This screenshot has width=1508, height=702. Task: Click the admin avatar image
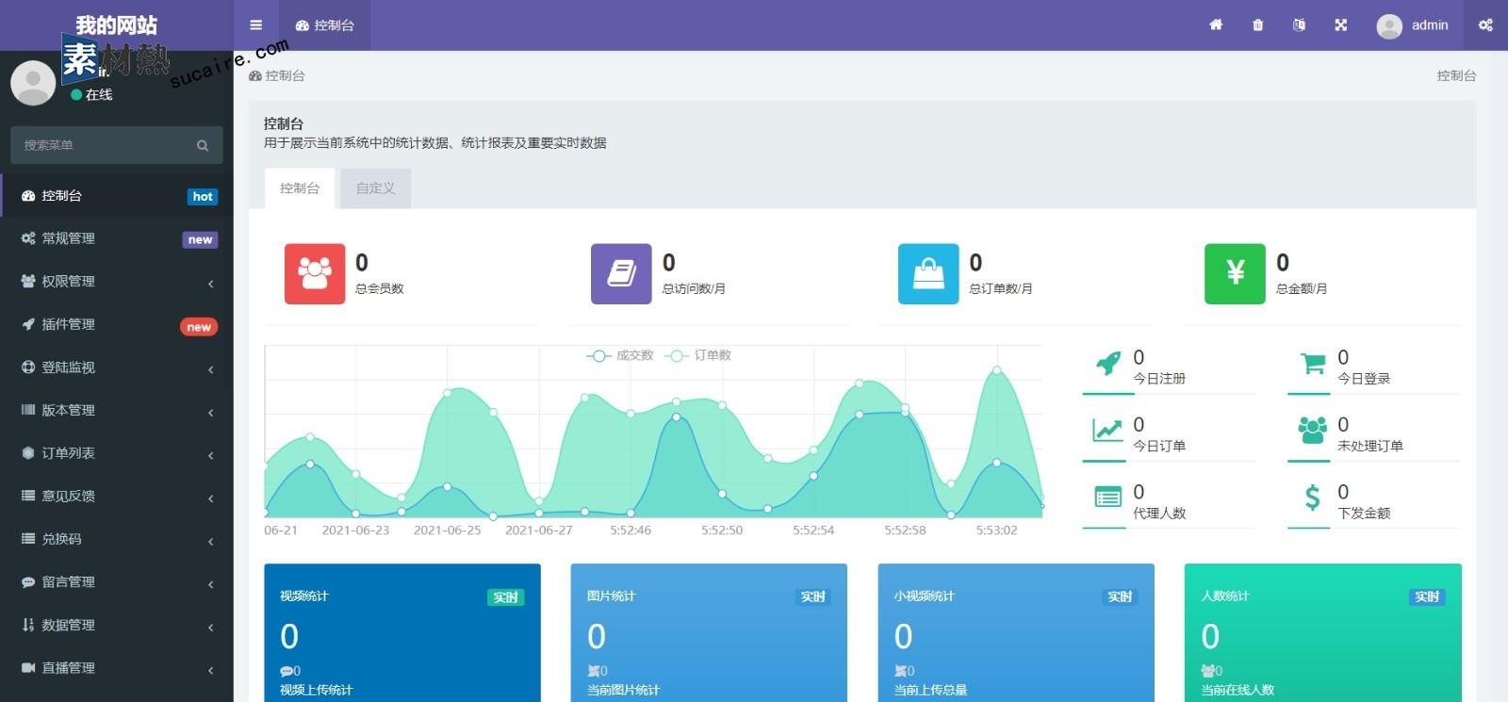pyautogui.click(x=1389, y=26)
